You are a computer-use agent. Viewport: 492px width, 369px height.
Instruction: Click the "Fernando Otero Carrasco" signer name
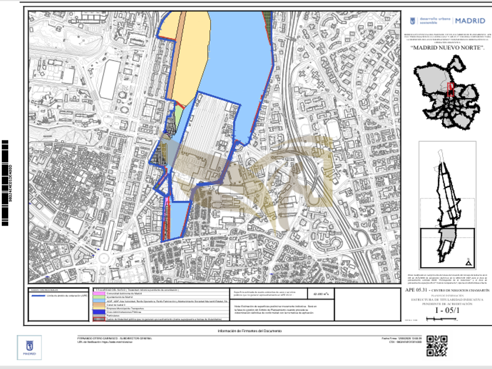[x=97, y=339]
